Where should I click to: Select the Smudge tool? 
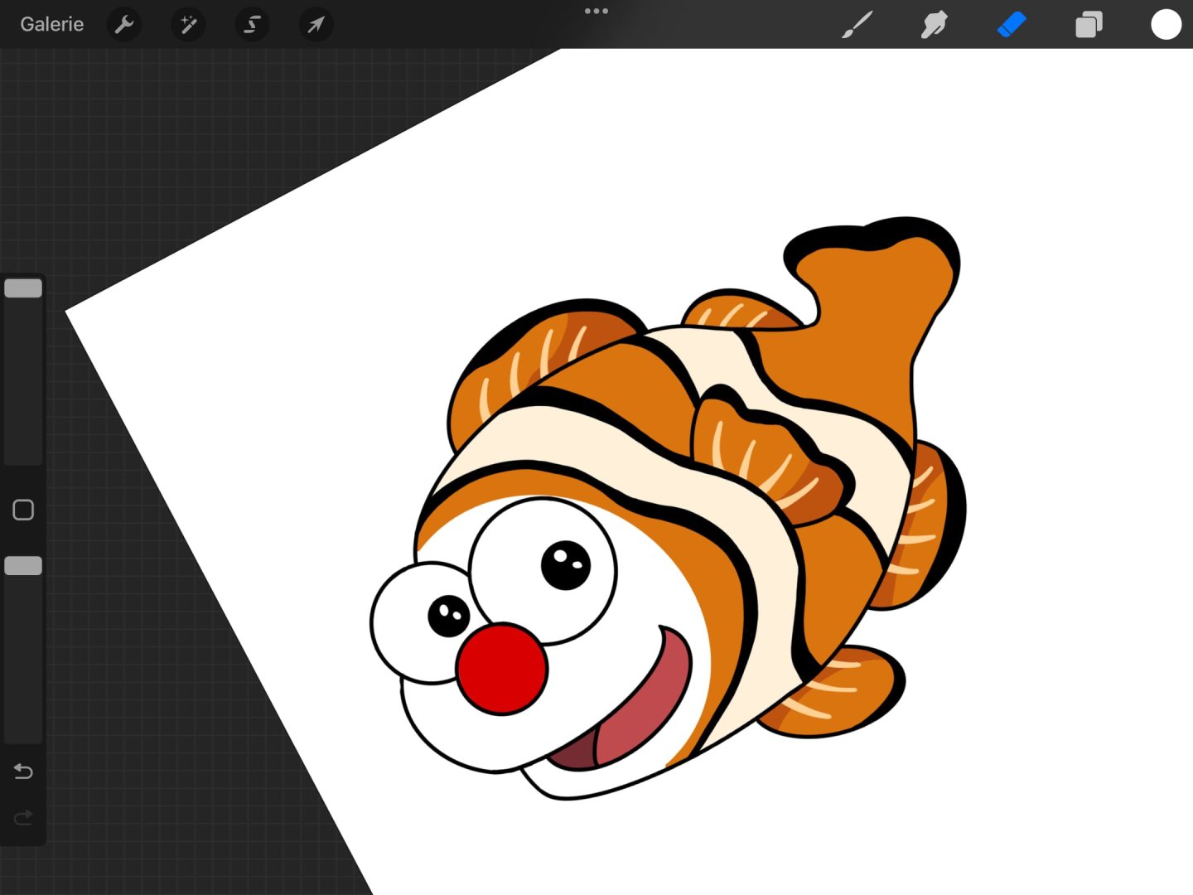coord(934,25)
